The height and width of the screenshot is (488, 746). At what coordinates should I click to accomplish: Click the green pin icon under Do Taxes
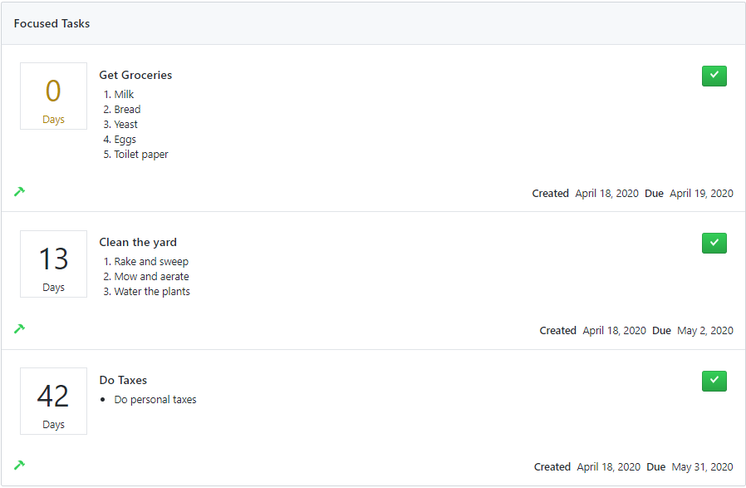click(19, 466)
